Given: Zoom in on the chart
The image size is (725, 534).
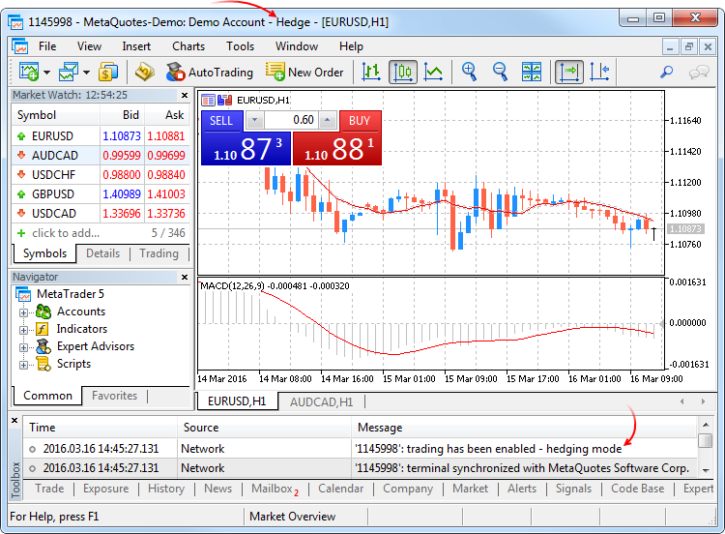Looking at the screenshot, I should coord(470,72).
